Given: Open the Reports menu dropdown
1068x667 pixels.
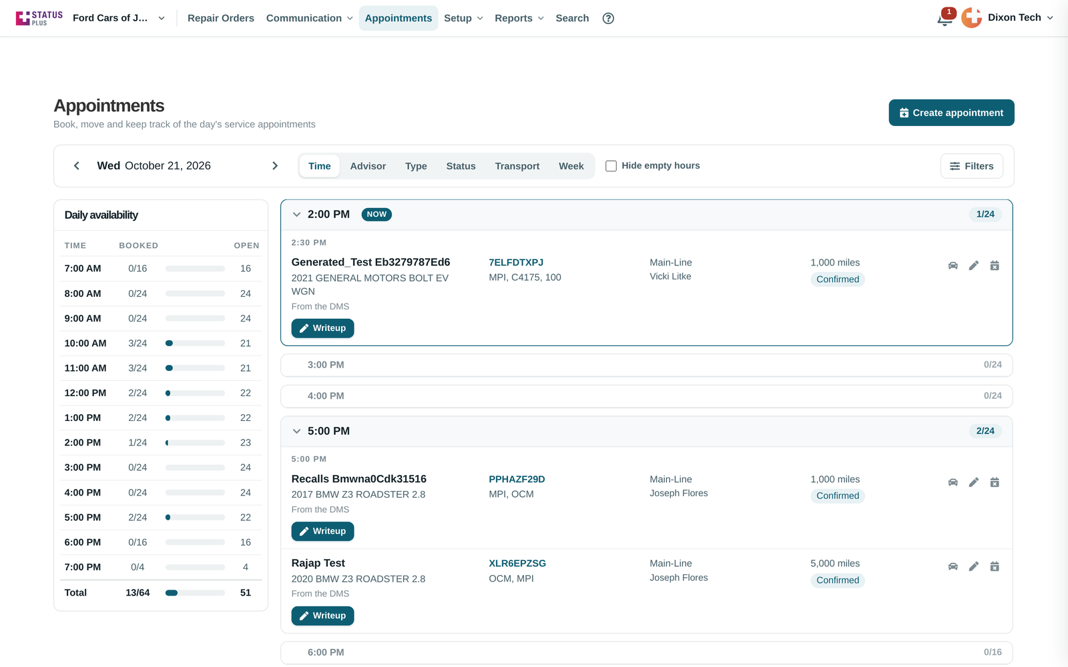Looking at the screenshot, I should click(519, 18).
